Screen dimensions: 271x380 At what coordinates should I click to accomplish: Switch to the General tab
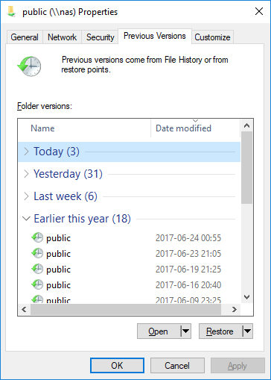25,37
